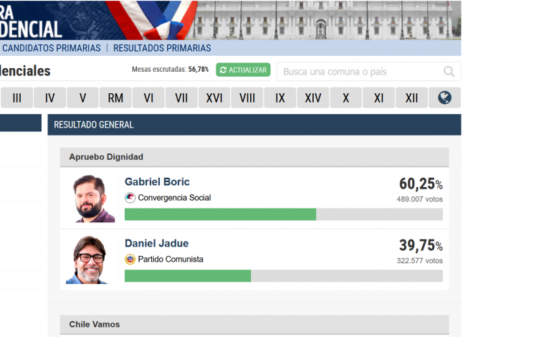Open the RESULTADOS PRIMARIAS menu
The height and width of the screenshot is (337, 559).
tap(162, 48)
